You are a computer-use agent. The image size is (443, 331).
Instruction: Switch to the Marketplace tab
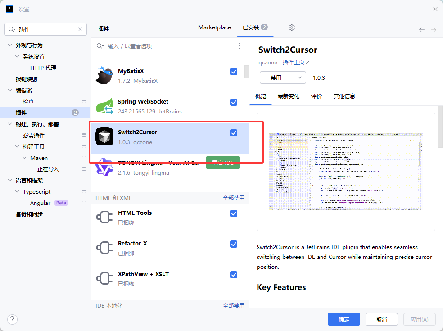(x=214, y=27)
